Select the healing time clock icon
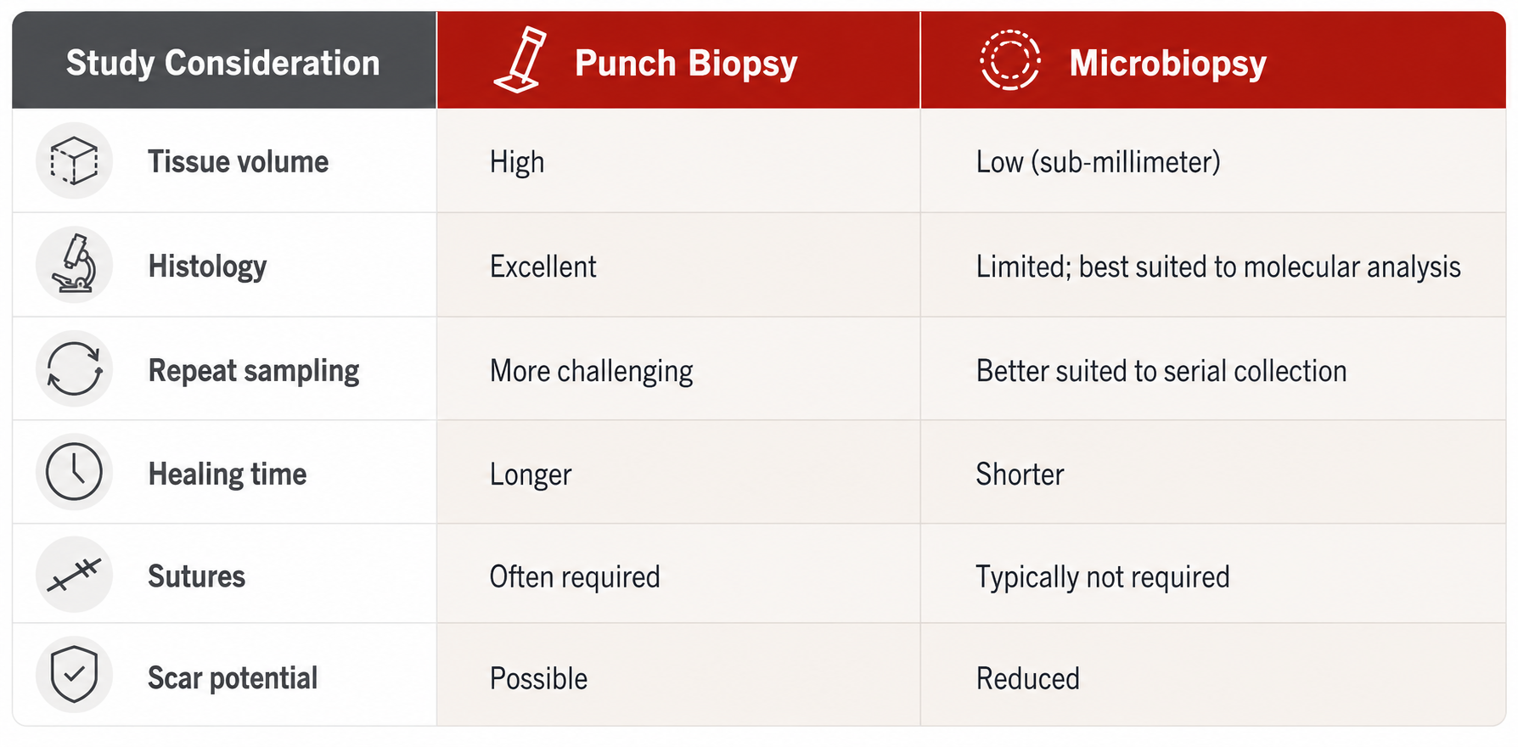 click(x=74, y=472)
